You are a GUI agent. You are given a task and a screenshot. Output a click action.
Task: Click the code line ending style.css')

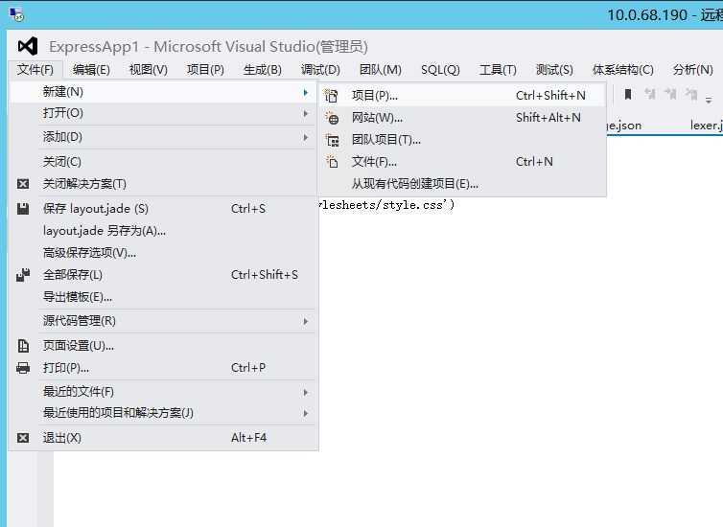[386, 205]
